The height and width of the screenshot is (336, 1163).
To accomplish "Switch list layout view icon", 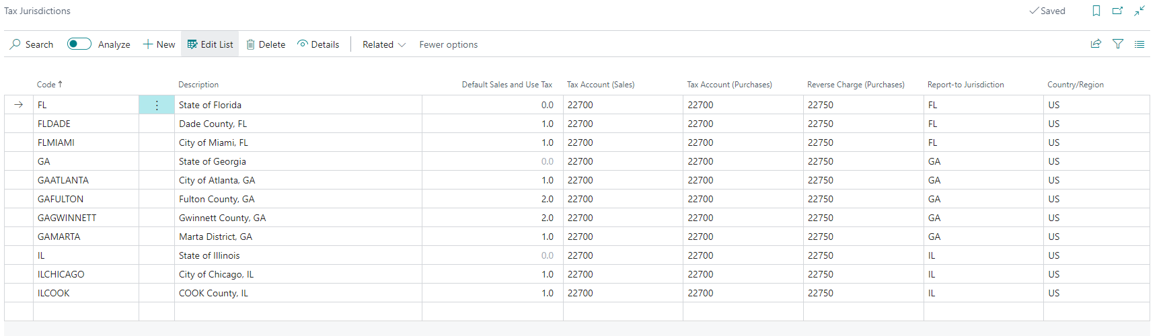I will [1139, 44].
